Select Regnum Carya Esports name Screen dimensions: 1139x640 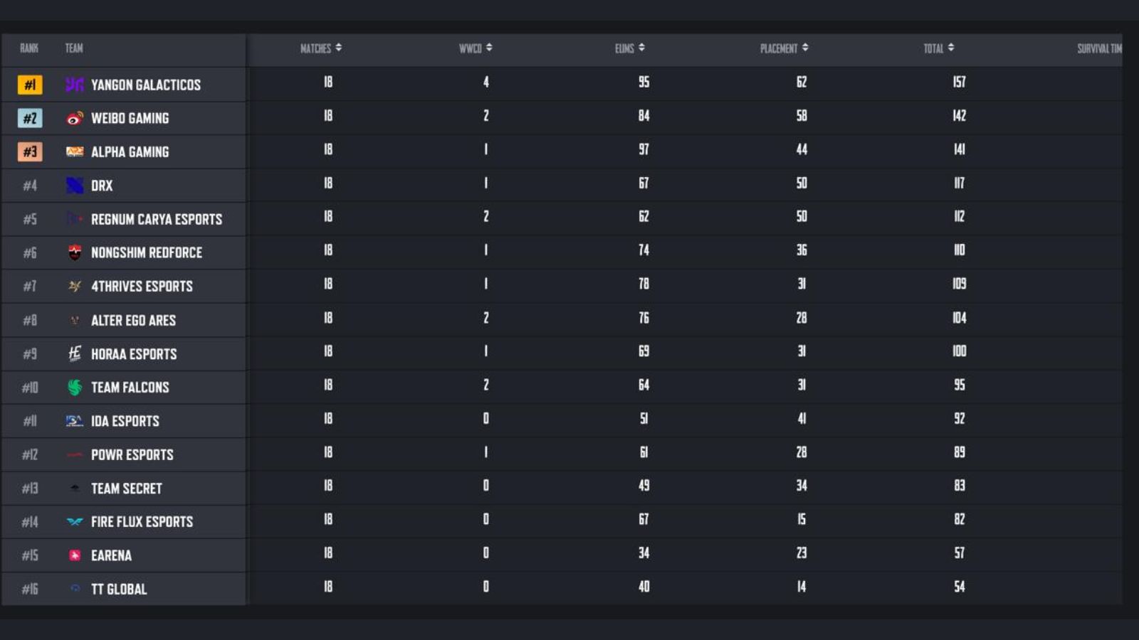[157, 219]
